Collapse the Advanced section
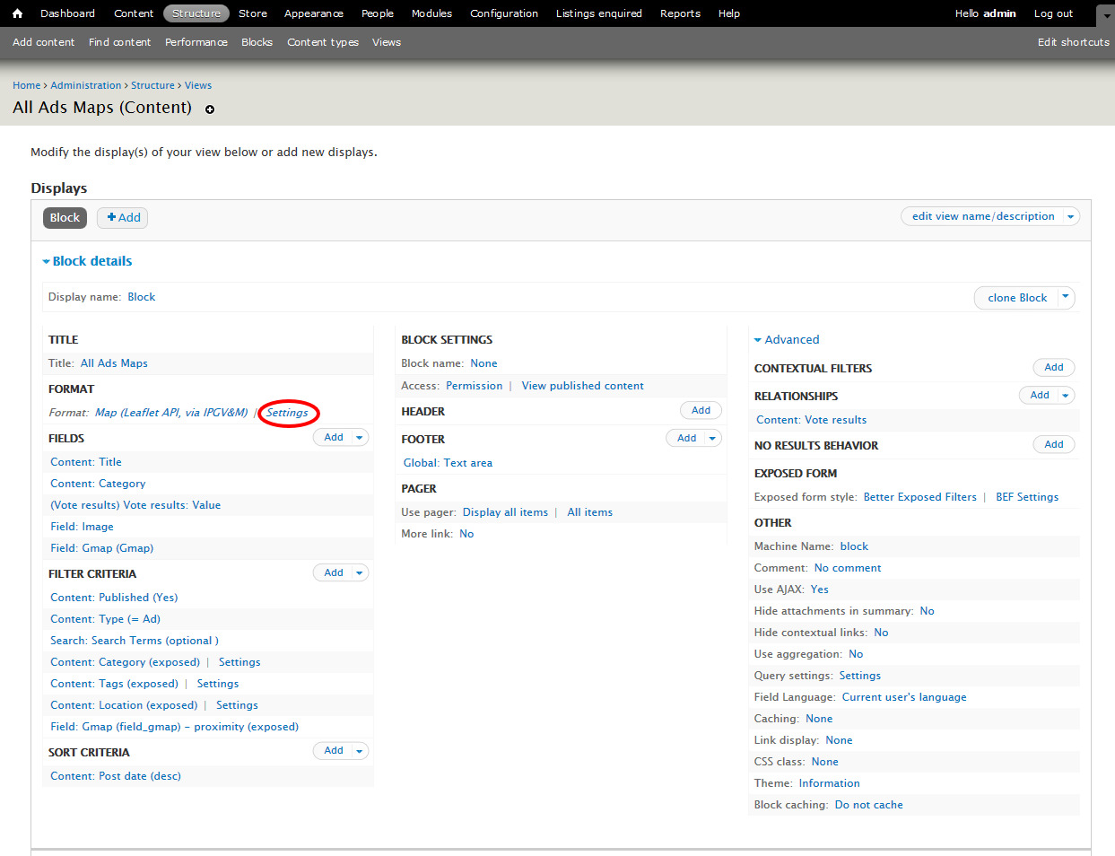This screenshot has width=1115, height=856. [787, 340]
